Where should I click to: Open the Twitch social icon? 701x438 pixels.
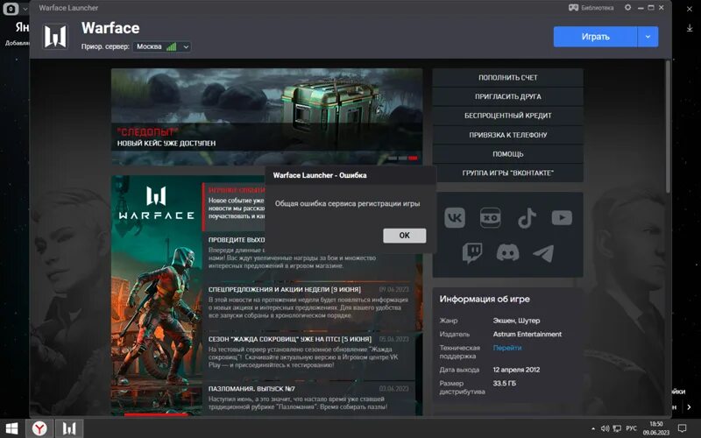pos(472,253)
